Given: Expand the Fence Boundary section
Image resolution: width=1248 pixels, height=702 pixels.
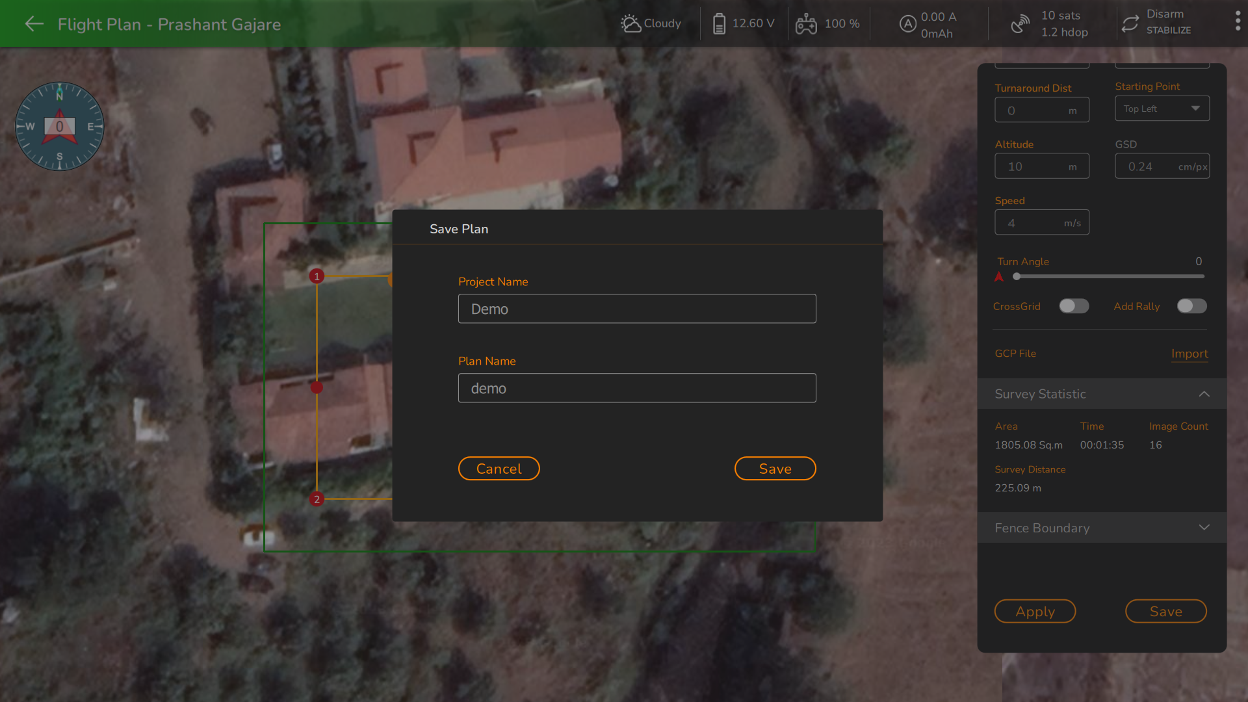Looking at the screenshot, I should (1204, 528).
